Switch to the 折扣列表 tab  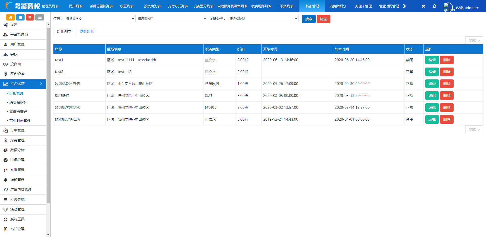coord(64,31)
